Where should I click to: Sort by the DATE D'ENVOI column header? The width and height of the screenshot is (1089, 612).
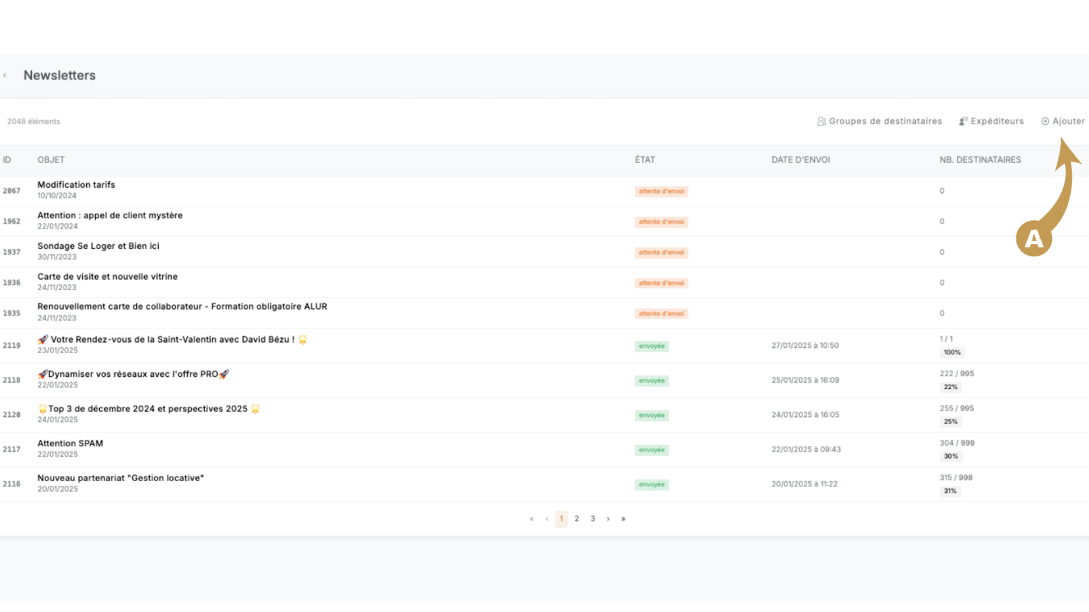pos(801,160)
